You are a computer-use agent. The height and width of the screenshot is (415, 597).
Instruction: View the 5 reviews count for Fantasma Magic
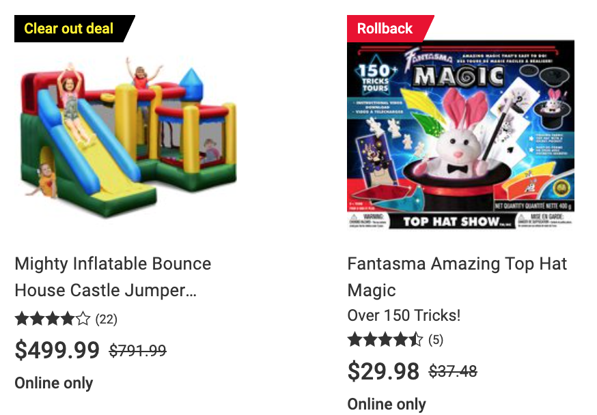point(436,340)
